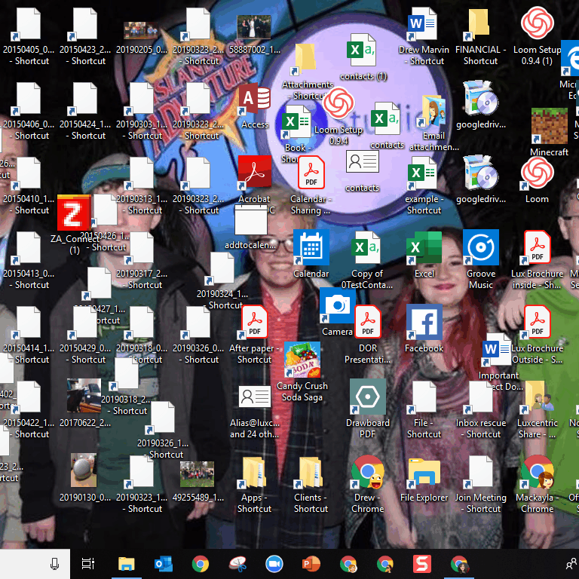The height and width of the screenshot is (579, 579).
Task: Launch Snipping Tool from the taskbar
Action: (237, 564)
